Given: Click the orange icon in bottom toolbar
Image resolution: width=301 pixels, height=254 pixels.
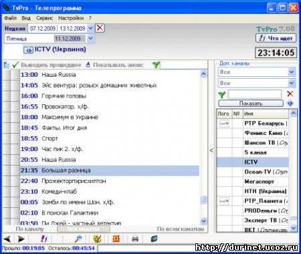Looking at the screenshot, I should tap(116, 239).
